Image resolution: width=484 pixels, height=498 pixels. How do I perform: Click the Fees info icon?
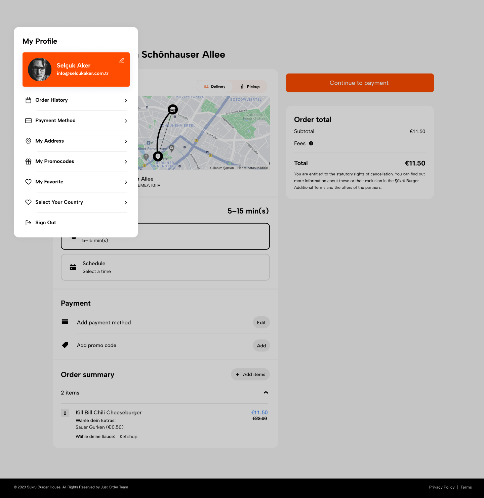pyautogui.click(x=311, y=143)
